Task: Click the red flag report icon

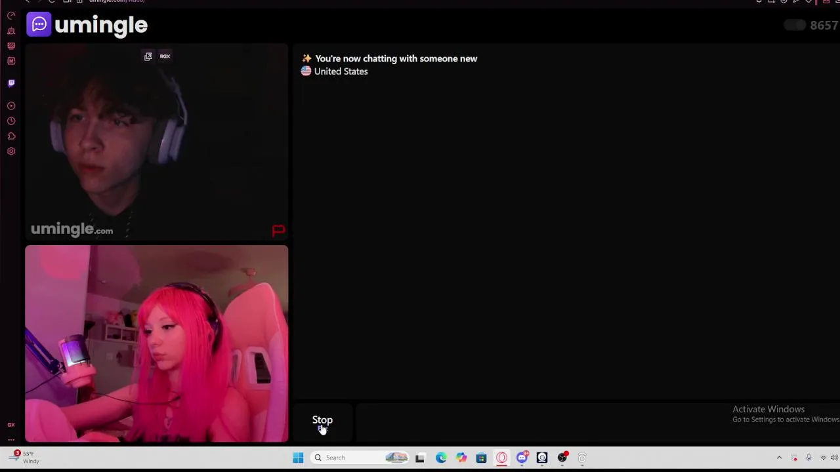Action: pyautogui.click(x=278, y=230)
